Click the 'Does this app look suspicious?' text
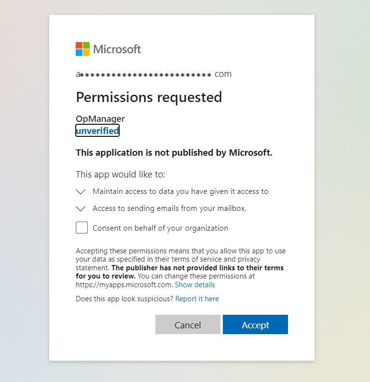Image resolution: width=370 pixels, height=382 pixels. [x=124, y=299]
